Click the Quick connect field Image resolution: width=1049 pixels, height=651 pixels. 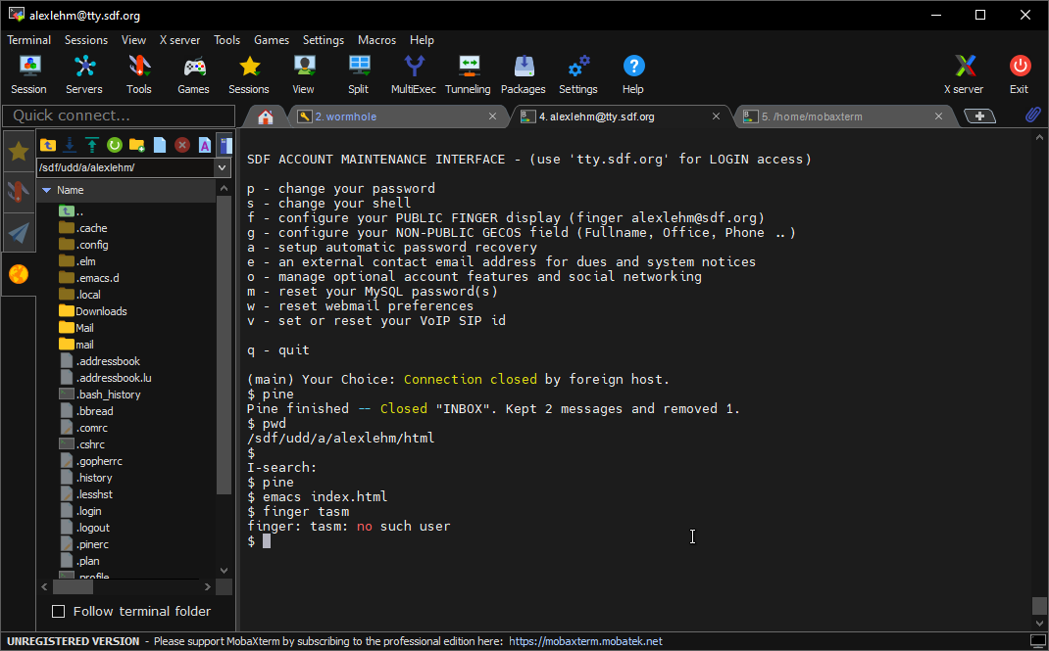click(118, 116)
